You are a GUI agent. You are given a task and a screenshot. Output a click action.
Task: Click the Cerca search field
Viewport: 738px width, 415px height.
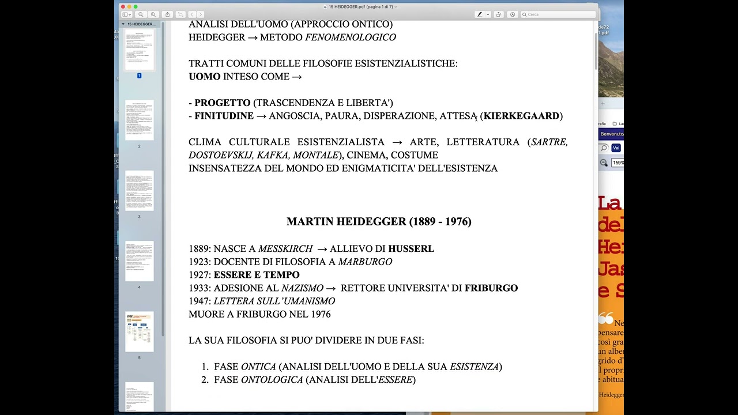tap(558, 14)
